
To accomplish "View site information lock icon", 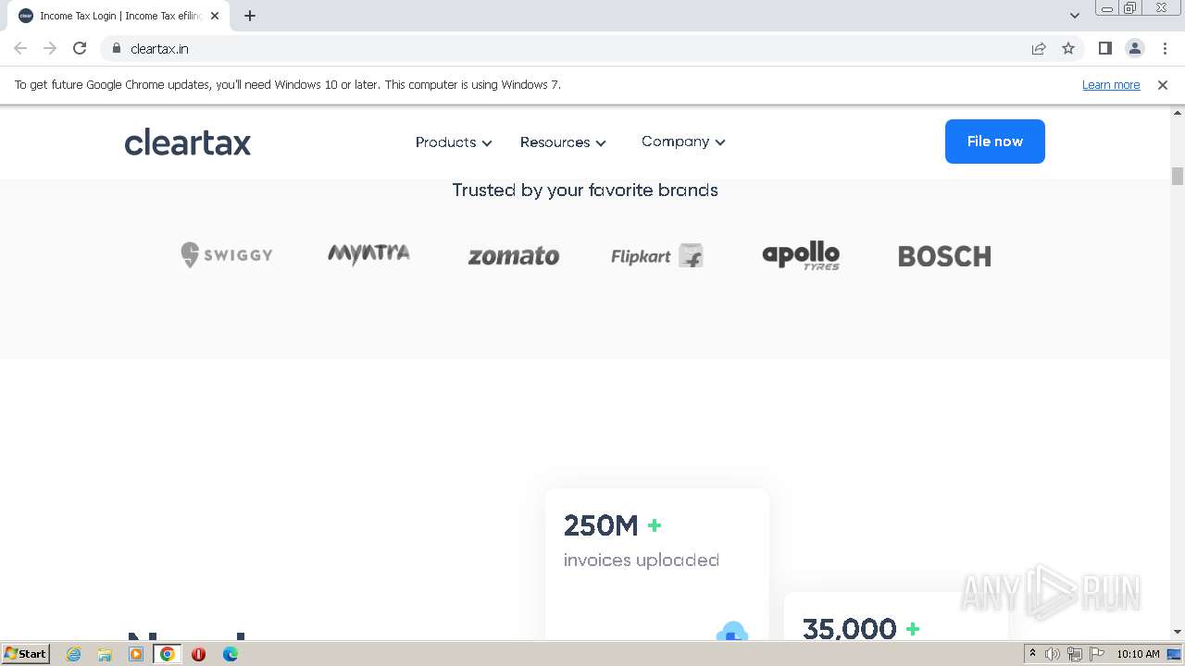I will click(x=117, y=48).
